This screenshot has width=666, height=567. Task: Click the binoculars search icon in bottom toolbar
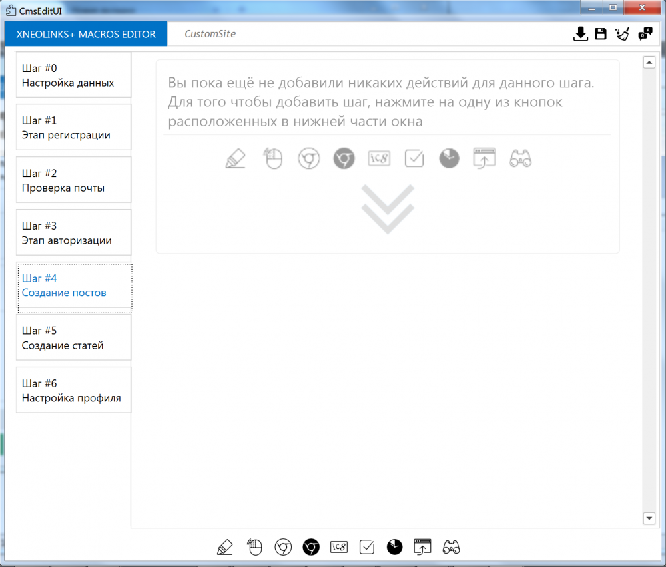point(451,547)
